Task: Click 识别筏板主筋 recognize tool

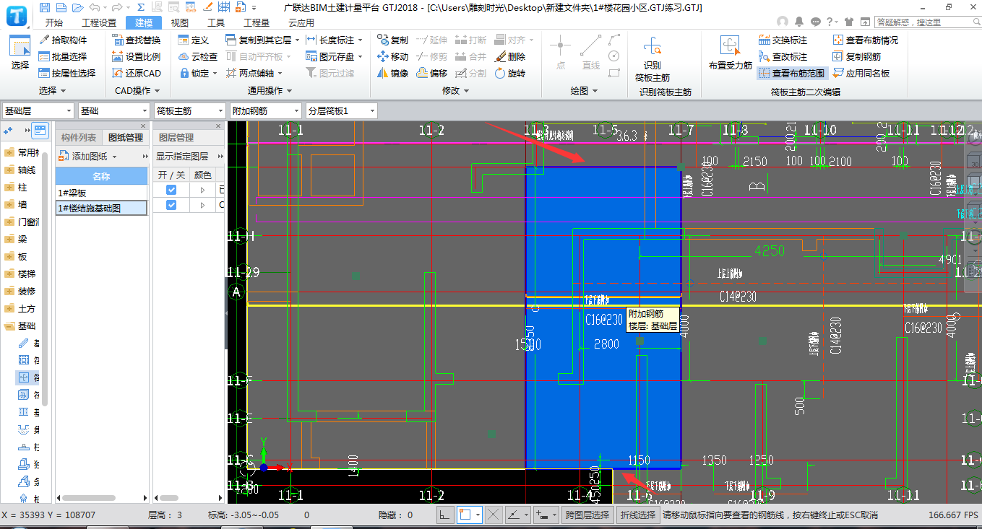Action: pyautogui.click(x=652, y=59)
